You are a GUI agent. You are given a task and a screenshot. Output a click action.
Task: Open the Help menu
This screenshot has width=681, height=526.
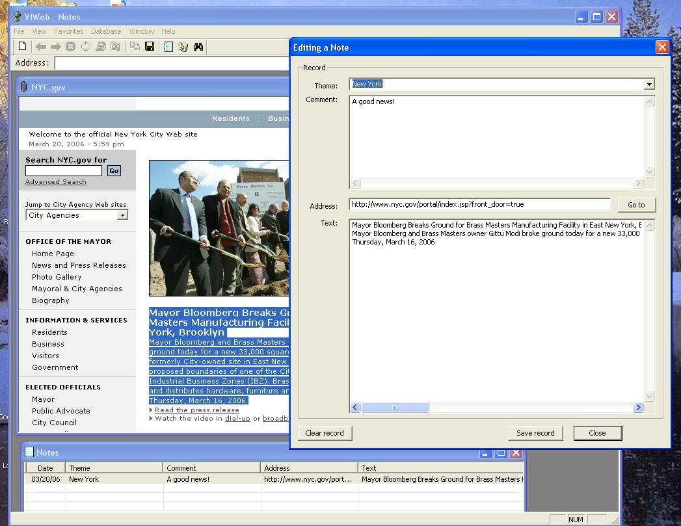pyautogui.click(x=168, y=31)
